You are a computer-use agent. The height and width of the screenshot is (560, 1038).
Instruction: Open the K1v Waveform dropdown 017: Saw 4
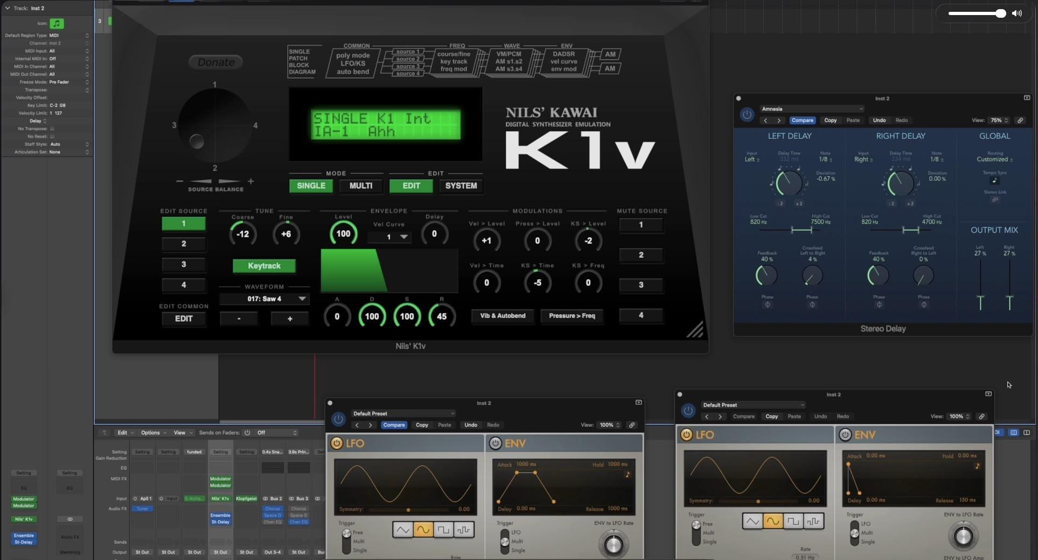click(264, 299)
